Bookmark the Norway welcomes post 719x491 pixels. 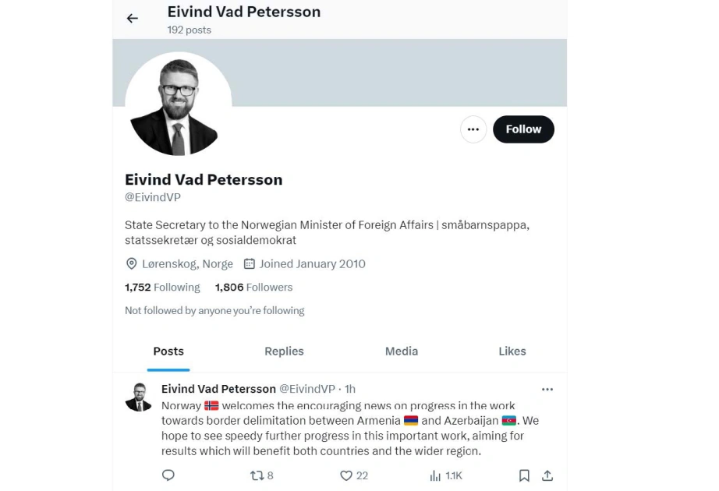tap(524, 475)
